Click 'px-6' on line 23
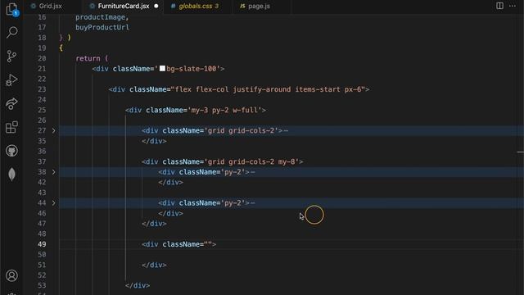 [353, 89]
